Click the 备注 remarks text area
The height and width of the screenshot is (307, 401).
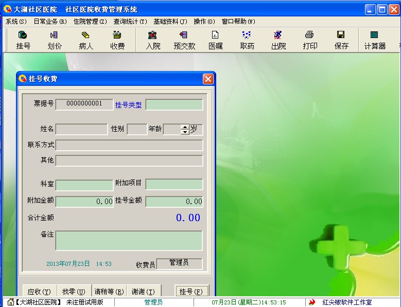(129, 241)
